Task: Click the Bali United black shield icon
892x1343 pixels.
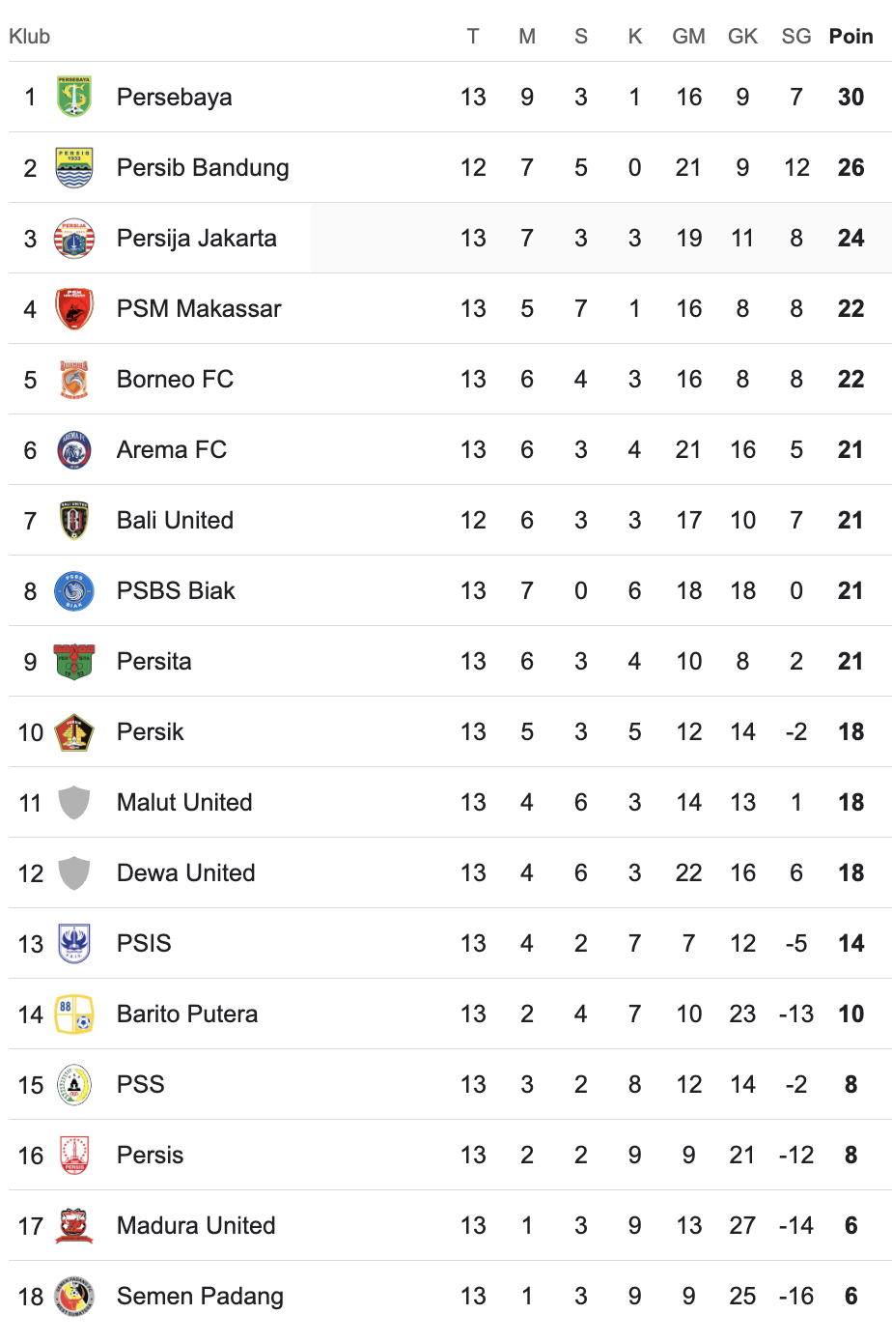Action: point(74,520)
